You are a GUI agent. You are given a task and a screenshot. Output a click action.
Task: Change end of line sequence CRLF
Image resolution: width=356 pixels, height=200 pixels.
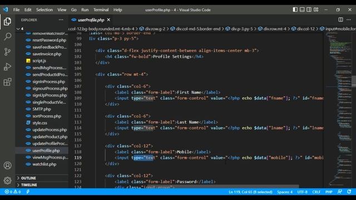[x=316, y=192]
